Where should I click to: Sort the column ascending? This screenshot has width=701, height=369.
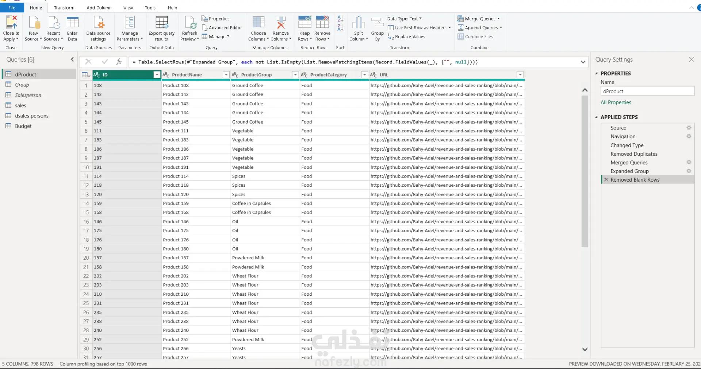coord(340,19)
